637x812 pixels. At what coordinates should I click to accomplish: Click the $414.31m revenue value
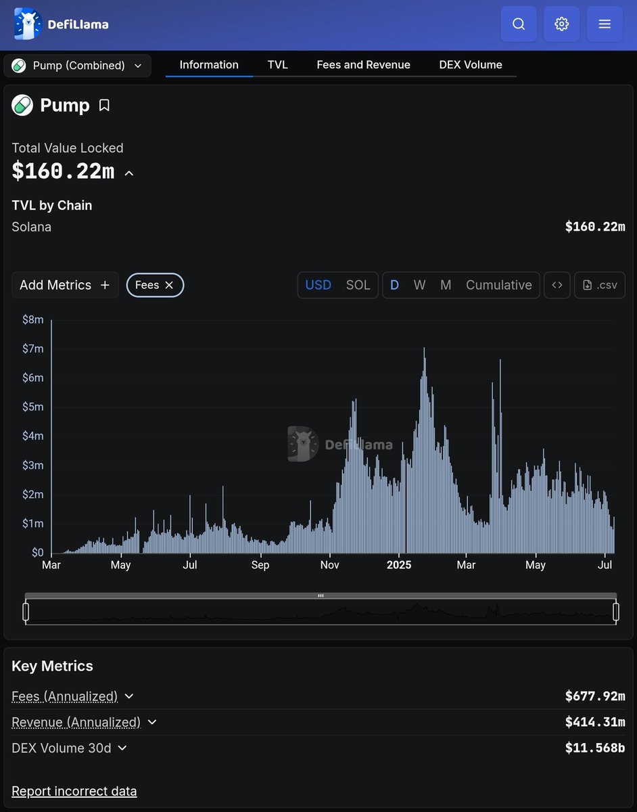pos(595,722)
